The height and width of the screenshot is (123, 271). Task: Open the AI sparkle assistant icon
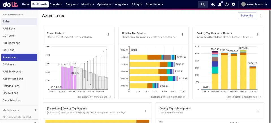[x=213, y=4]
